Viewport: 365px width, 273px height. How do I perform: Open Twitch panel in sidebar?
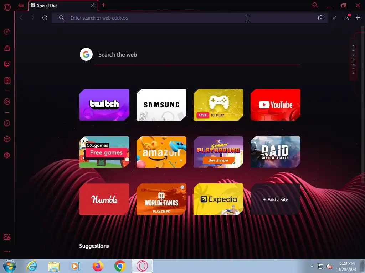(7, 64)
